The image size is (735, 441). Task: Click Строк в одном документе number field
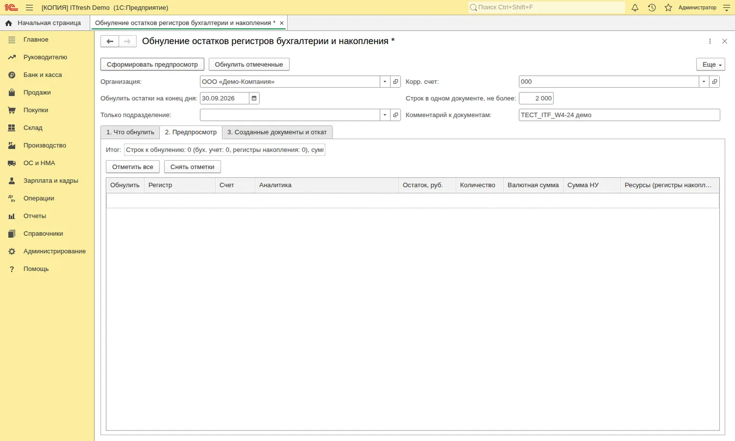click(536, 98)
